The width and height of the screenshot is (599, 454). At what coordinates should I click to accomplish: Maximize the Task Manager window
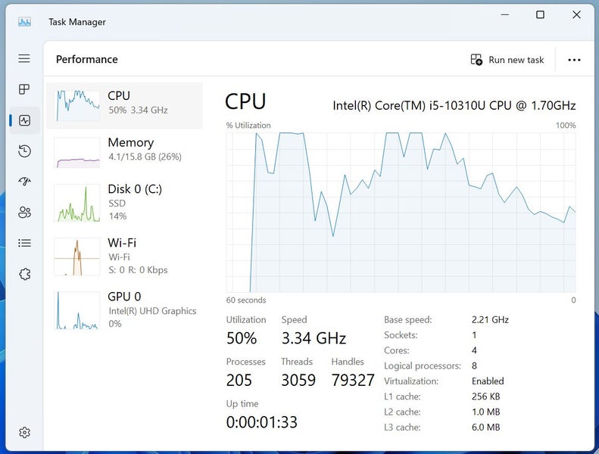pyautogui.click(x=540, y=15)
